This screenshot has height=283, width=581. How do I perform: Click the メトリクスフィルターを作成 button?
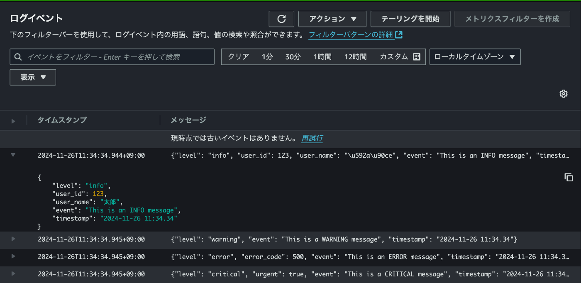coord(512,19)
